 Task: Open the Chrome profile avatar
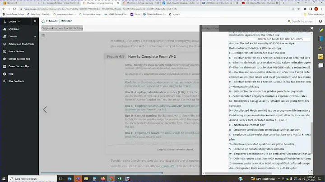coord(316,9)
